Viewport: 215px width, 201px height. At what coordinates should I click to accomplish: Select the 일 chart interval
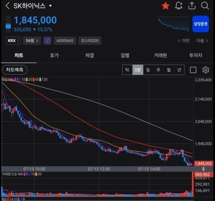click(148, 70)
